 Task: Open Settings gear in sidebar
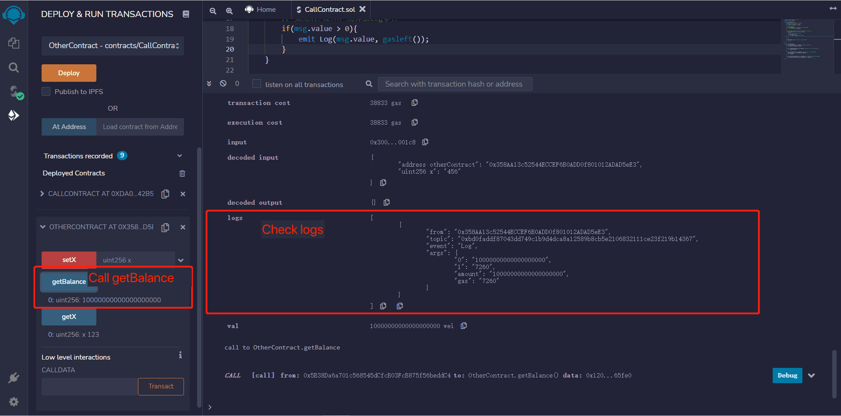pos(14,402)
